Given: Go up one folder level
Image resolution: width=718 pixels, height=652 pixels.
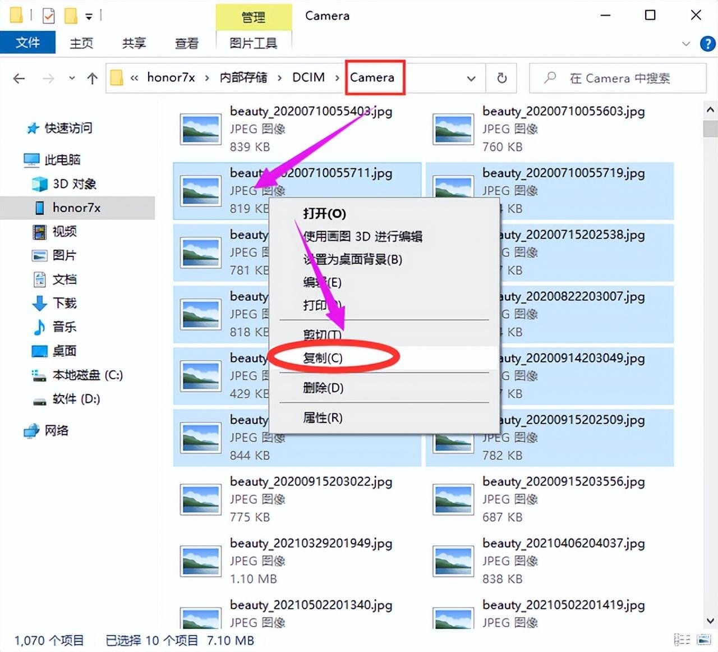Looking at the screenshot, I should point(93,79).
